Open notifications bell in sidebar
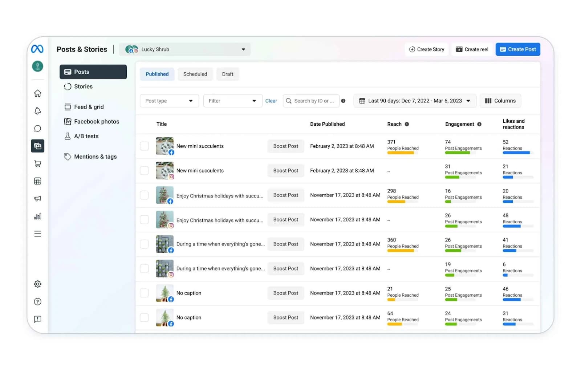 [x=37, y=111]
